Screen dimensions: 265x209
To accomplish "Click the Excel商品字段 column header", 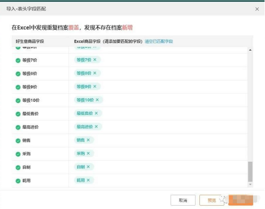I will pos(108,41).
